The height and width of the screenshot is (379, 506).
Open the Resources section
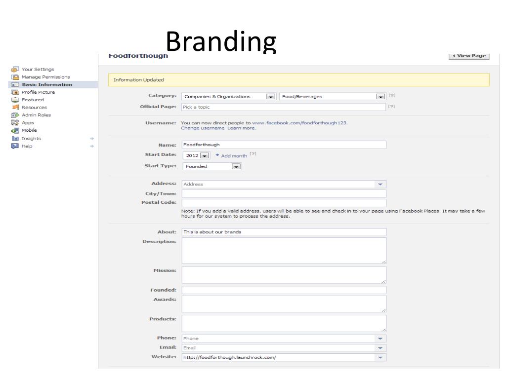pos(34,107)
